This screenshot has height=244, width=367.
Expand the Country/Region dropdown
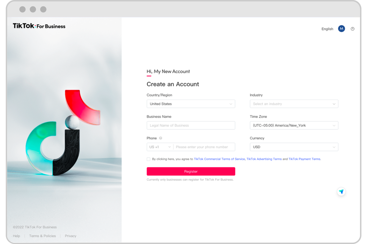[191, 104]
